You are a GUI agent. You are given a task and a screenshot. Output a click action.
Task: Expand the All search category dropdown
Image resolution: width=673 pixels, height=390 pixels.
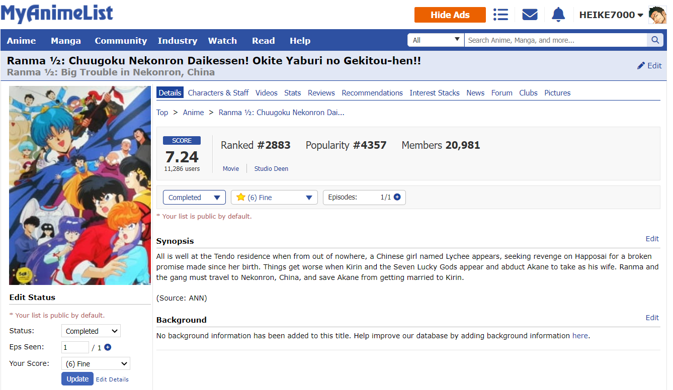pos(436,40)
